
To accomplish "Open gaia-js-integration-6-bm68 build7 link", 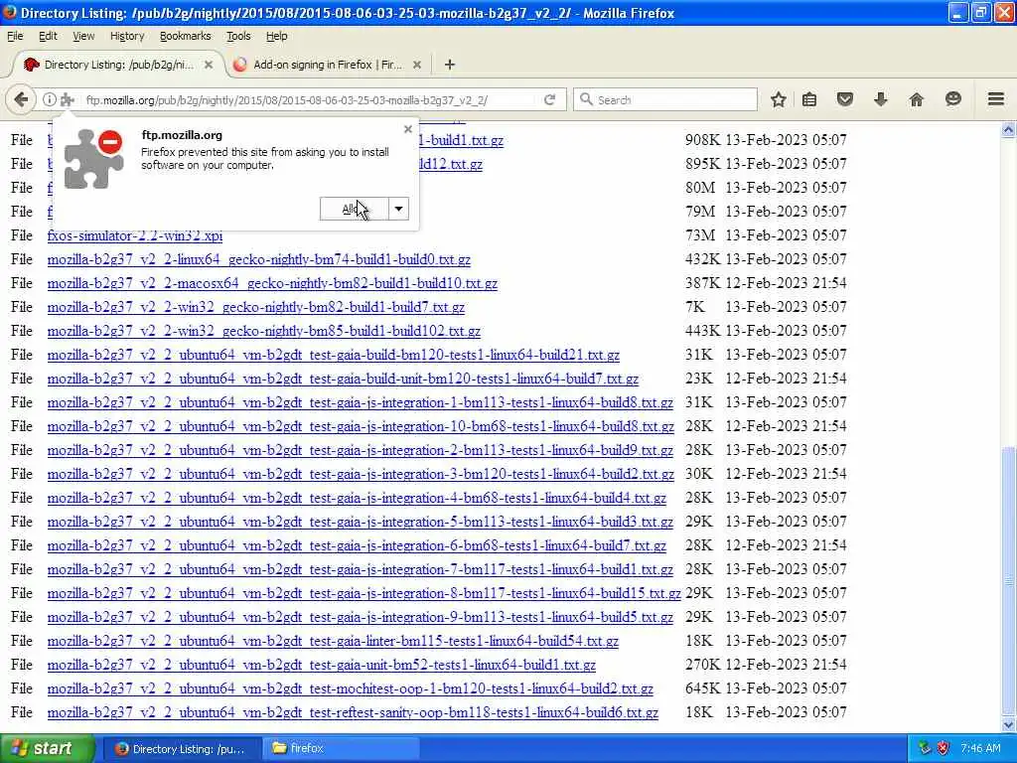I will tap(357, 545).
